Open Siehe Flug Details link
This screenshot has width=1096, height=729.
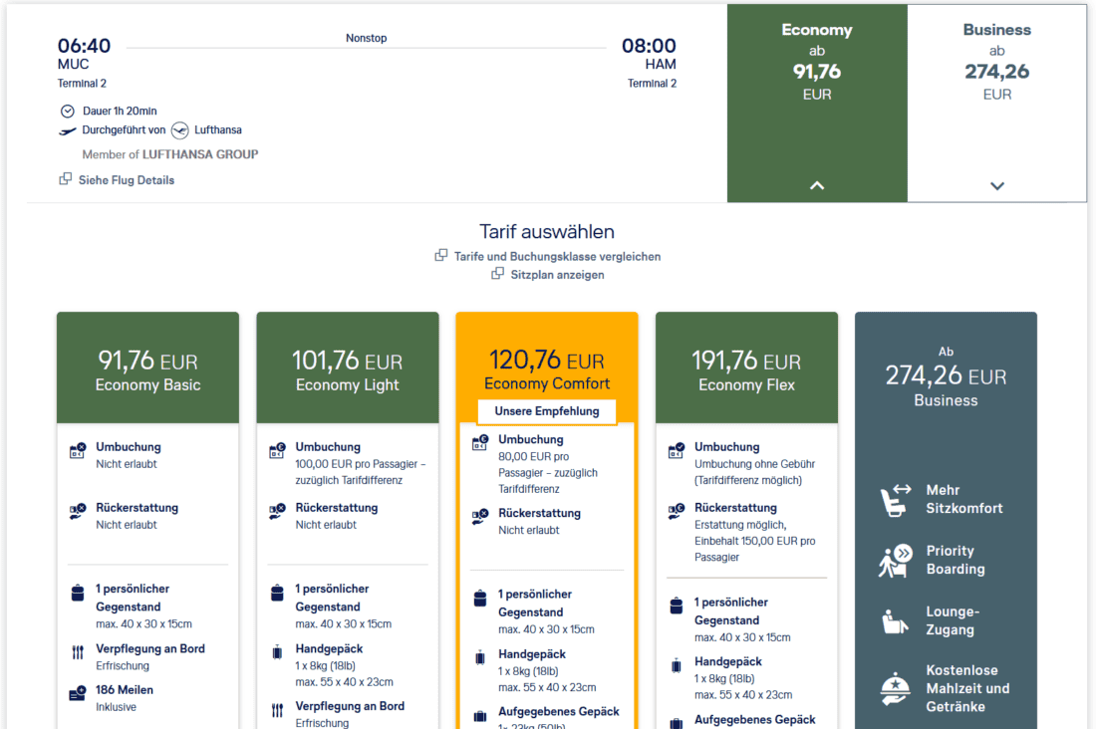[x=127, y=180]
